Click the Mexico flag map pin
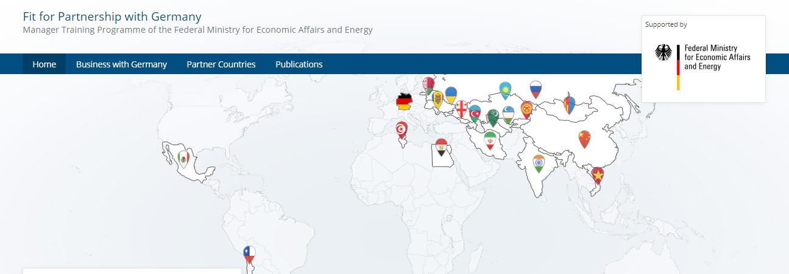The image size is (789, 274). pos(183,159)
